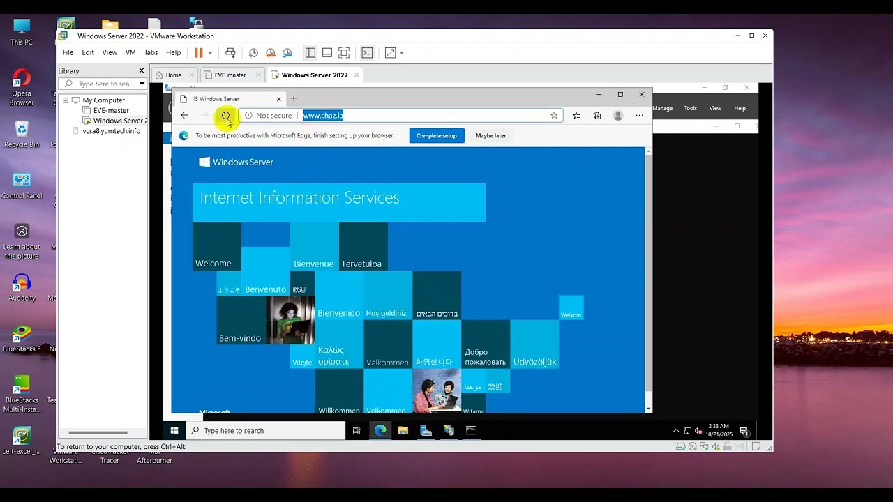
Task: Click VMware Send Ctrl+Alt+Del icon
Action: point(230,53)
